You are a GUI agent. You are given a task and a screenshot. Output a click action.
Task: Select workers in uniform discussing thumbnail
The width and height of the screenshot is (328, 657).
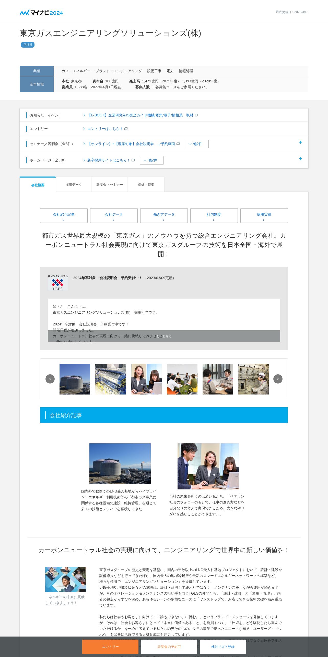pyautogui.click(x=218, y=379)
